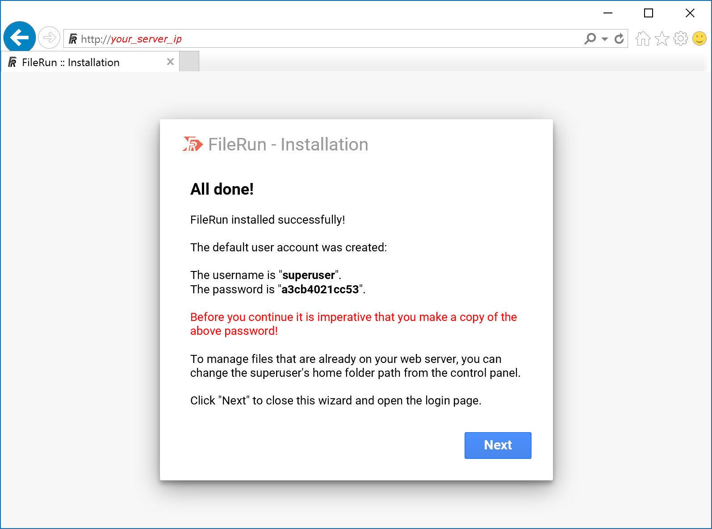Click the bold username superuser text
The image size is (712, 529).
(308, 275)
